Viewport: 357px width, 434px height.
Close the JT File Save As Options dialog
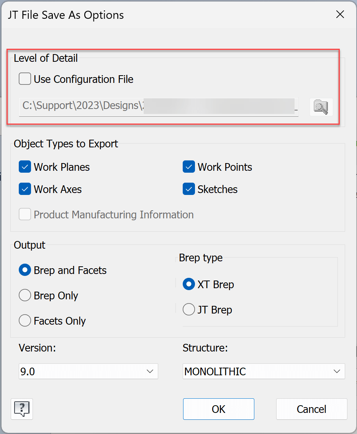340,14
